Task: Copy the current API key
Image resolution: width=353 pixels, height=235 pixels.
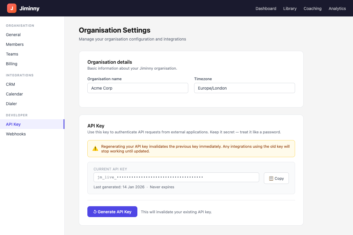Action: [276, 178]
